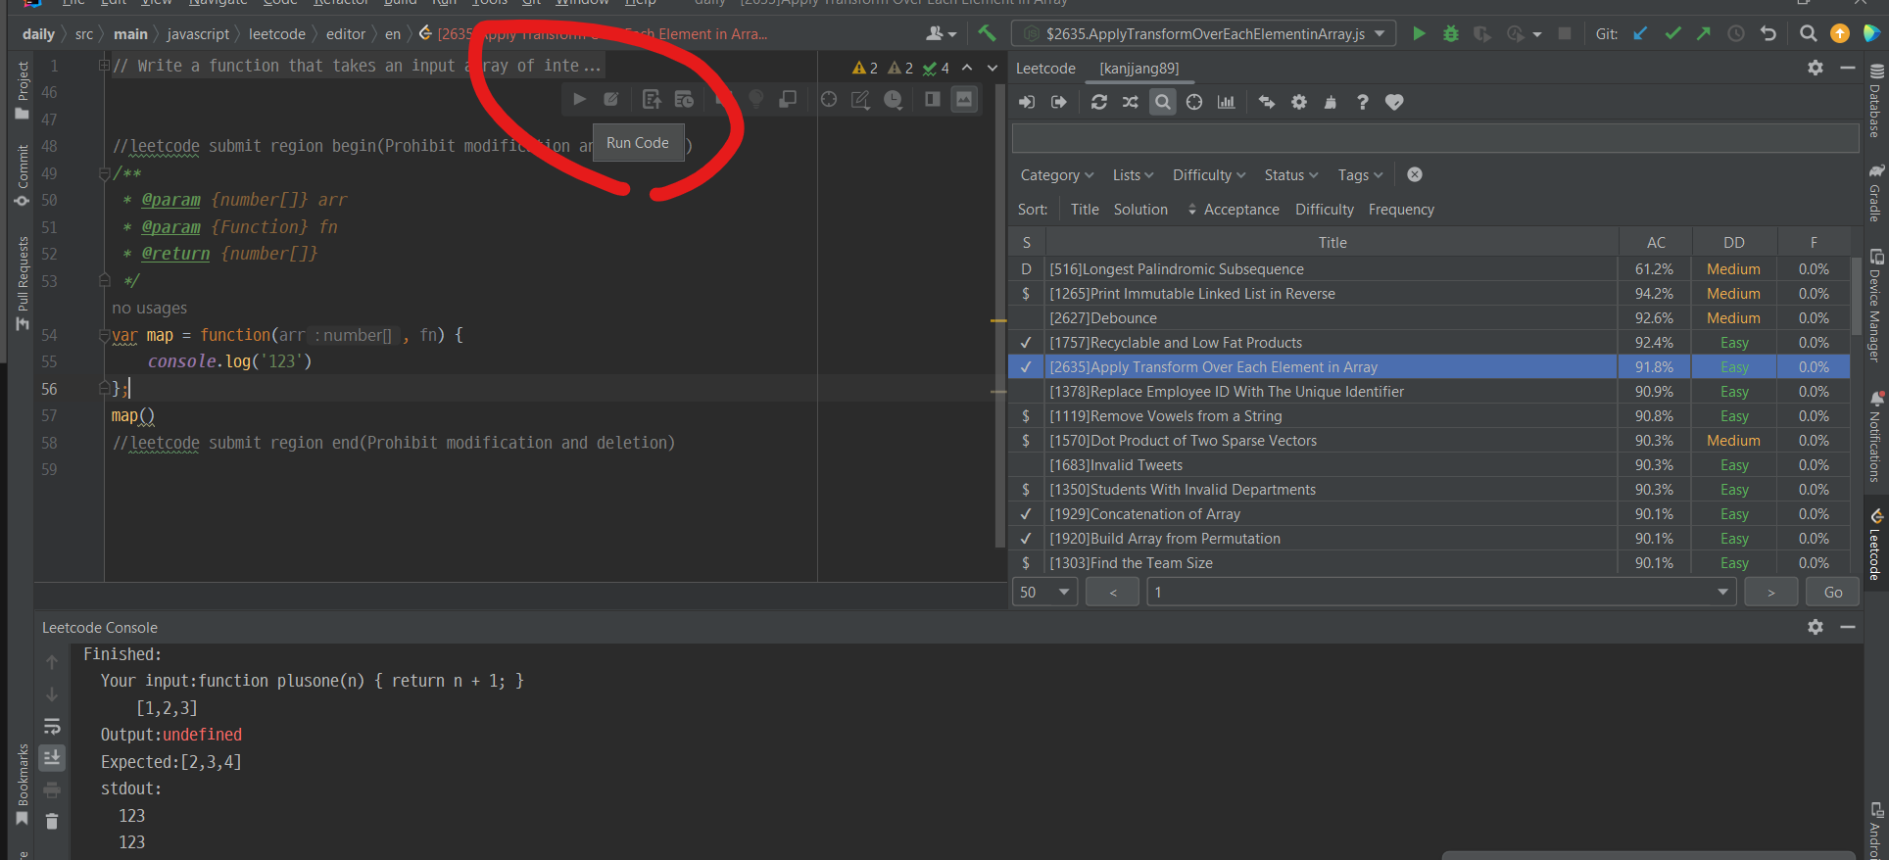Image resolution: width=1889 pixels, height=860 pixels.
Task: Expand the Category filter dropdown
Action: coord(1056,175)
